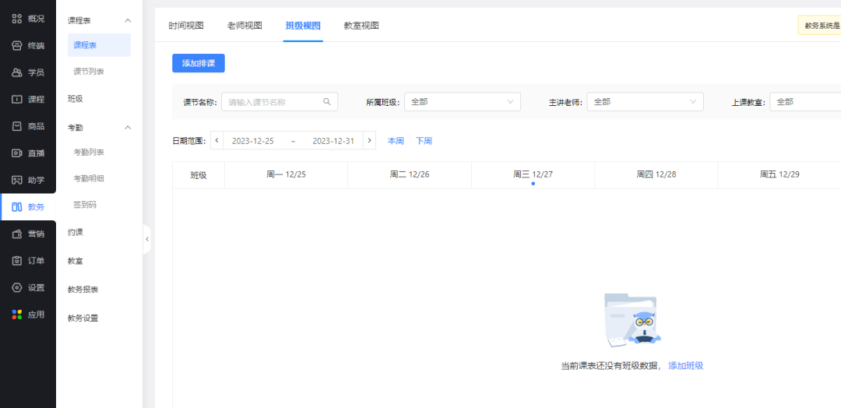This screenshot has height=408, width=841.
Task: Click the 添加排课 button
Action: (x=199, y=63)
